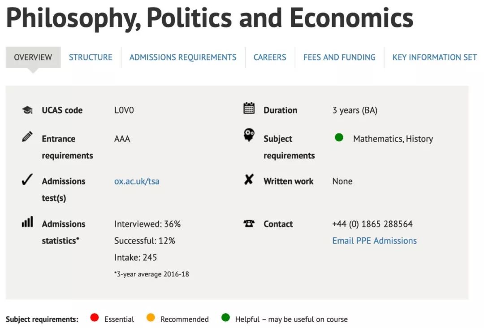Click the green dot beside Mathematics, History
Screen dimensions: 484x328
[x=339, y=138]
